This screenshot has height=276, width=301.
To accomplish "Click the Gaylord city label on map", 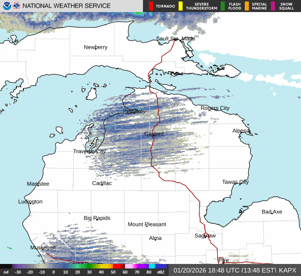I will coord(154,134).
